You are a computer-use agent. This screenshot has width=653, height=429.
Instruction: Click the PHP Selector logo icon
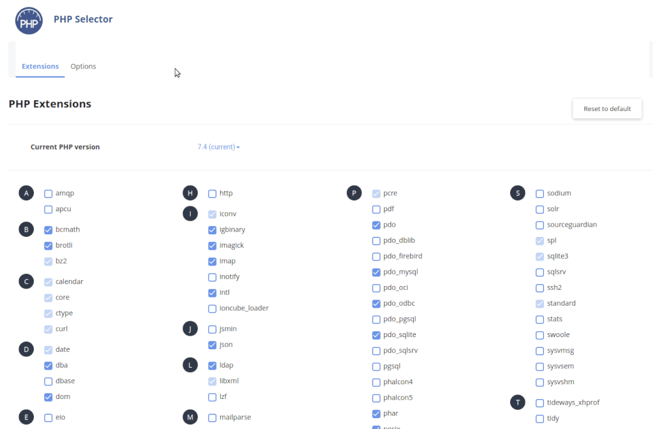[29, 20]
